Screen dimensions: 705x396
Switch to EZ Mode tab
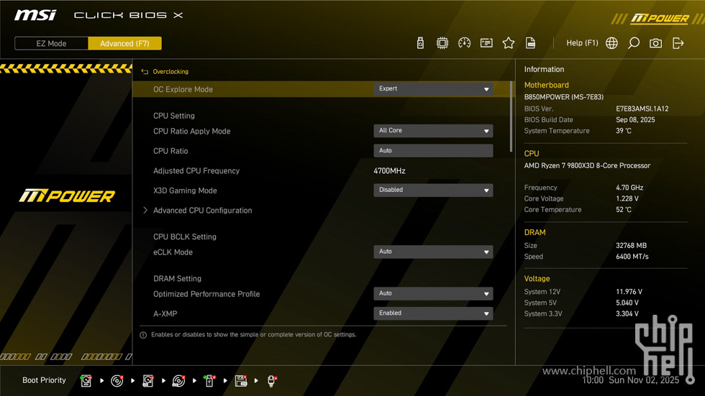point(52,43)
